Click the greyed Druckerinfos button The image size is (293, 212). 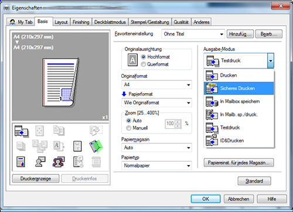(84, 179)
